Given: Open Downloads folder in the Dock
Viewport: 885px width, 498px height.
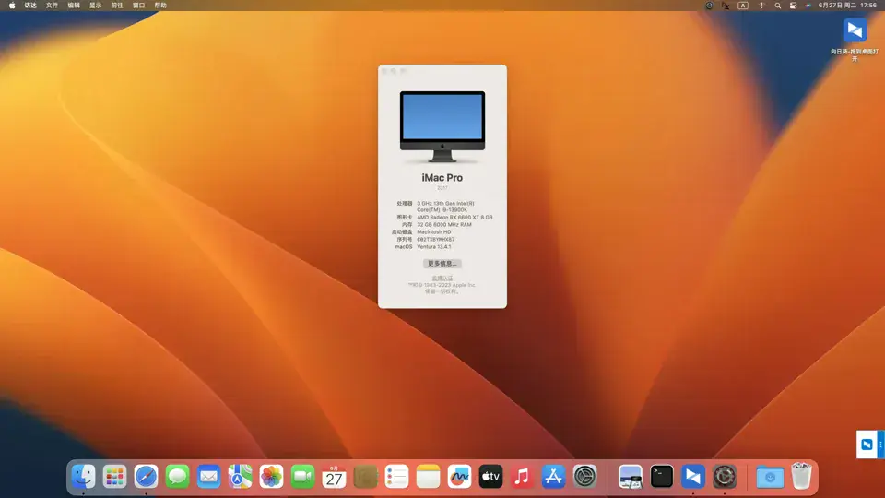Looking at the screenshot, I should pyautogui.click(x=770, y=477).
